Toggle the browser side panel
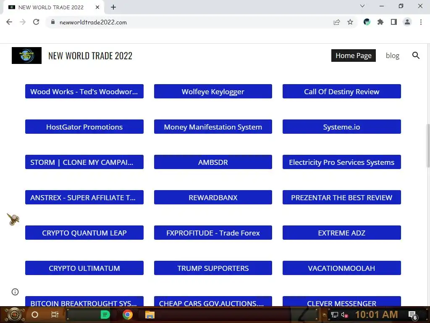 394,22
